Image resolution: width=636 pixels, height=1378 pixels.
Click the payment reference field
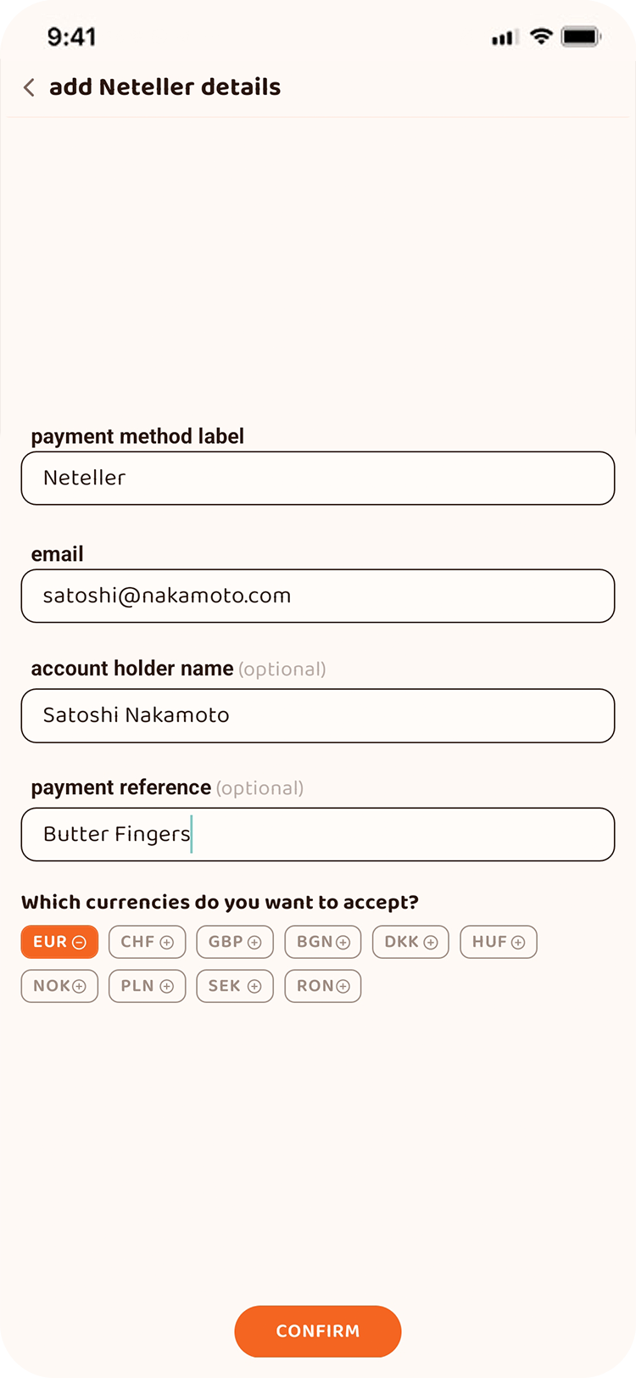click(318, 835)
